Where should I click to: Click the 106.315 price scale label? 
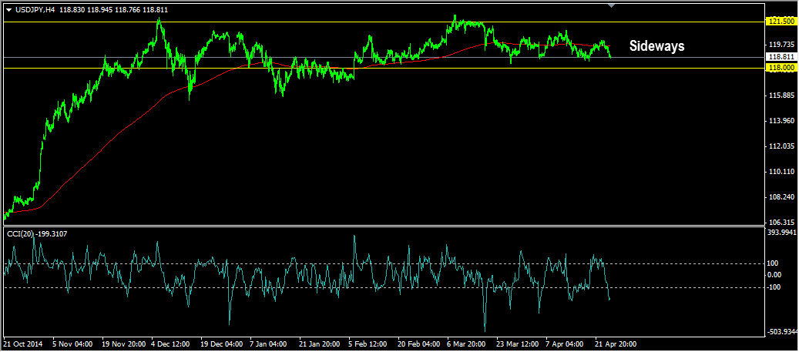[781, 223]
